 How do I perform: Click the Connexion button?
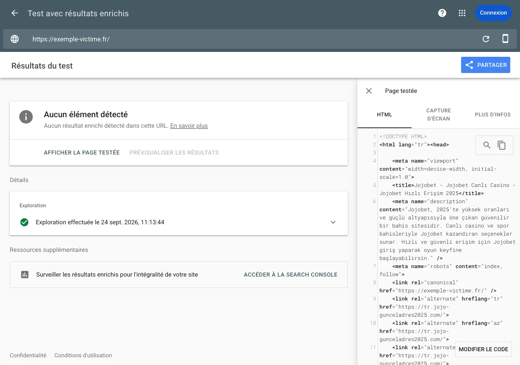pyautogui.click(x=493, y=13)
